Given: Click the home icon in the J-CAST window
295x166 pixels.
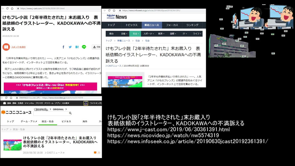Looking at the screenshot, I should [x=12, y=9].
